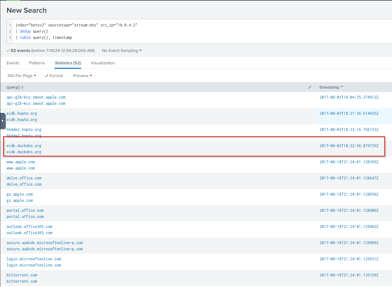Viewport: 392px width, 287px height.
Task: Click the upper delve.office.com query value
Action: pyautogui.click(x=24, y=178)
